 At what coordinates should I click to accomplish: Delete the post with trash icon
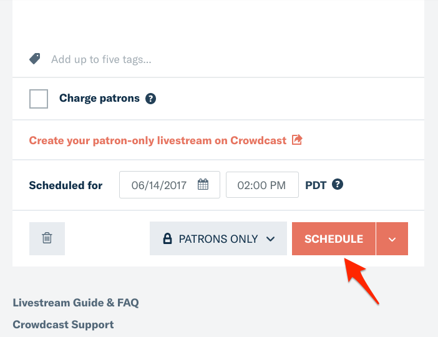(47, 238)
